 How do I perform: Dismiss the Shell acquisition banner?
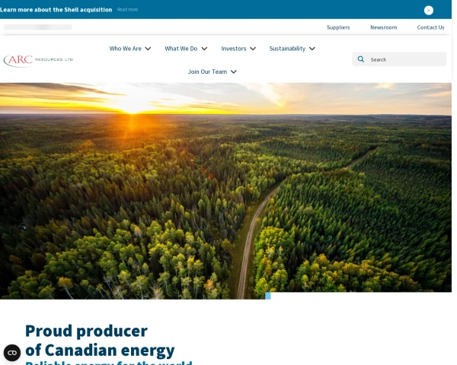pyautogui.click(x=428, y=11)
